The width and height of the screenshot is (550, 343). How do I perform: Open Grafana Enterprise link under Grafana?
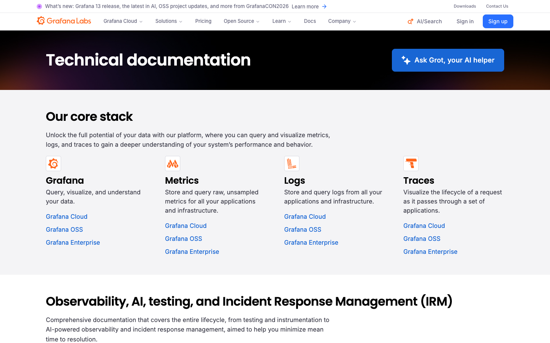73,242
